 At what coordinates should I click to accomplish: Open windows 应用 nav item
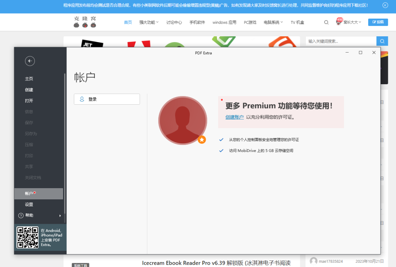224,22
